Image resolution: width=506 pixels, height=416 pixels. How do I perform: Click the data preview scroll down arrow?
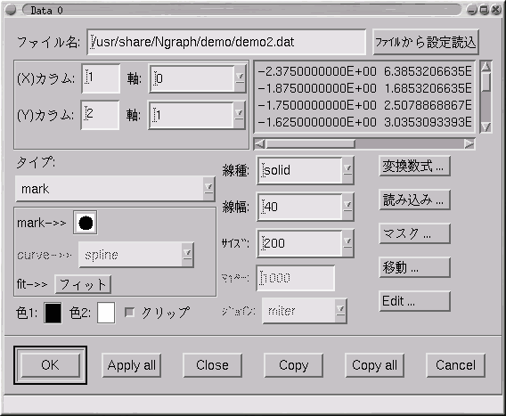coord(486,127)
